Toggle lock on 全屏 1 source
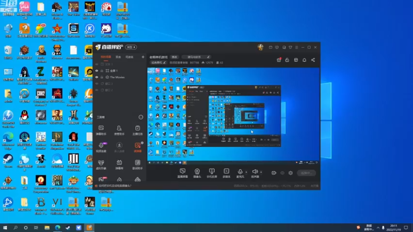This screenshot has height=232, width=413. click(x=102, y=71)
